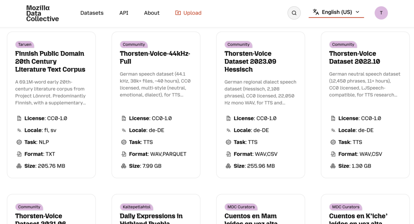Click the MDC Curators tag on Cuentos en Mam
Image resolution: width=414 pixels, height=224 pixels.
coord(241,207)
